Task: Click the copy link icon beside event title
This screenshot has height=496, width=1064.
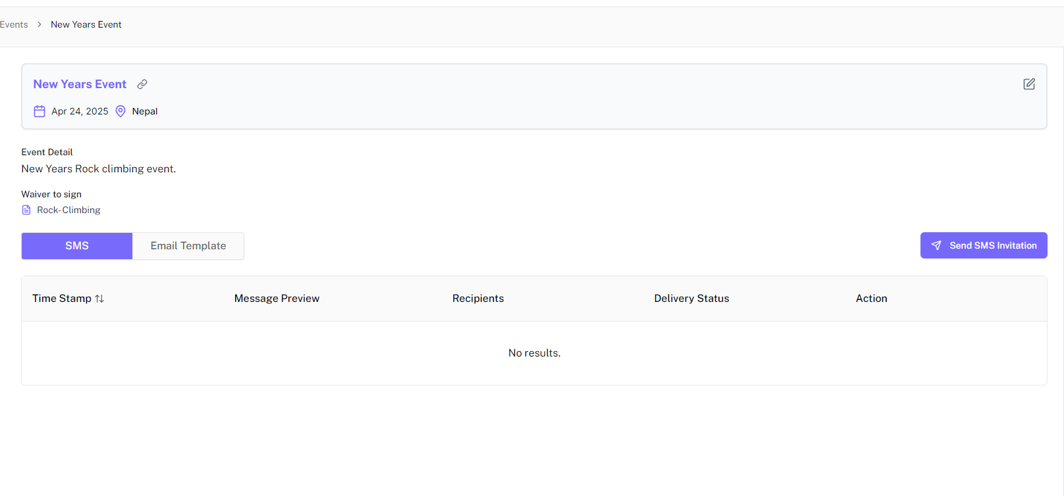Action: (x=142, y=84)
